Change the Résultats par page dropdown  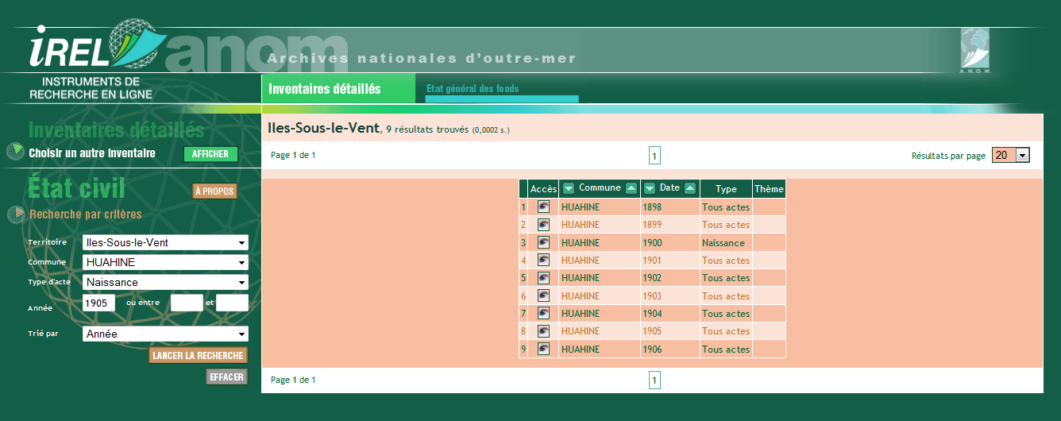click(1010, 156)
